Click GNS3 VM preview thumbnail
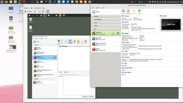183x103 pixels. tap(171, 25)
